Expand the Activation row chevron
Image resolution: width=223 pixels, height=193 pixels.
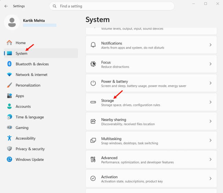click(x=211, y=178)
